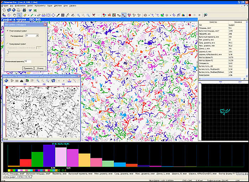Click the yellow-orange histogram bar

[85, 160]
